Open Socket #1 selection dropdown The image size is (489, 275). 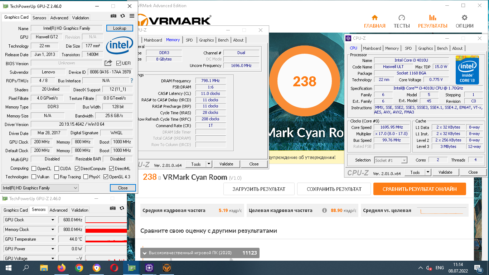(x=391, y=160)
